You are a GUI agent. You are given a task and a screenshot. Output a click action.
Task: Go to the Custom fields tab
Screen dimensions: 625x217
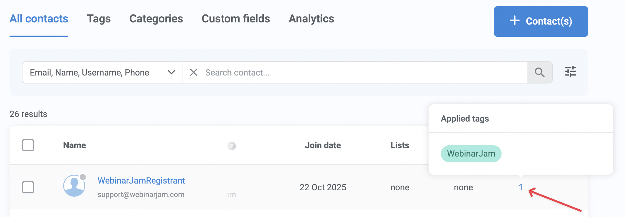pos(236,19)
